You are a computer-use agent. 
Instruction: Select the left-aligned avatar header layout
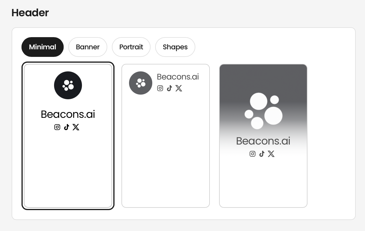coord(166,136)
